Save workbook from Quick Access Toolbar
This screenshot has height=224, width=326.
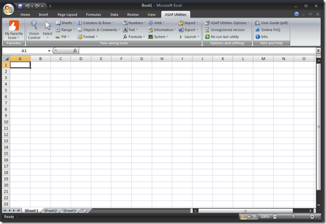(20, 6)
